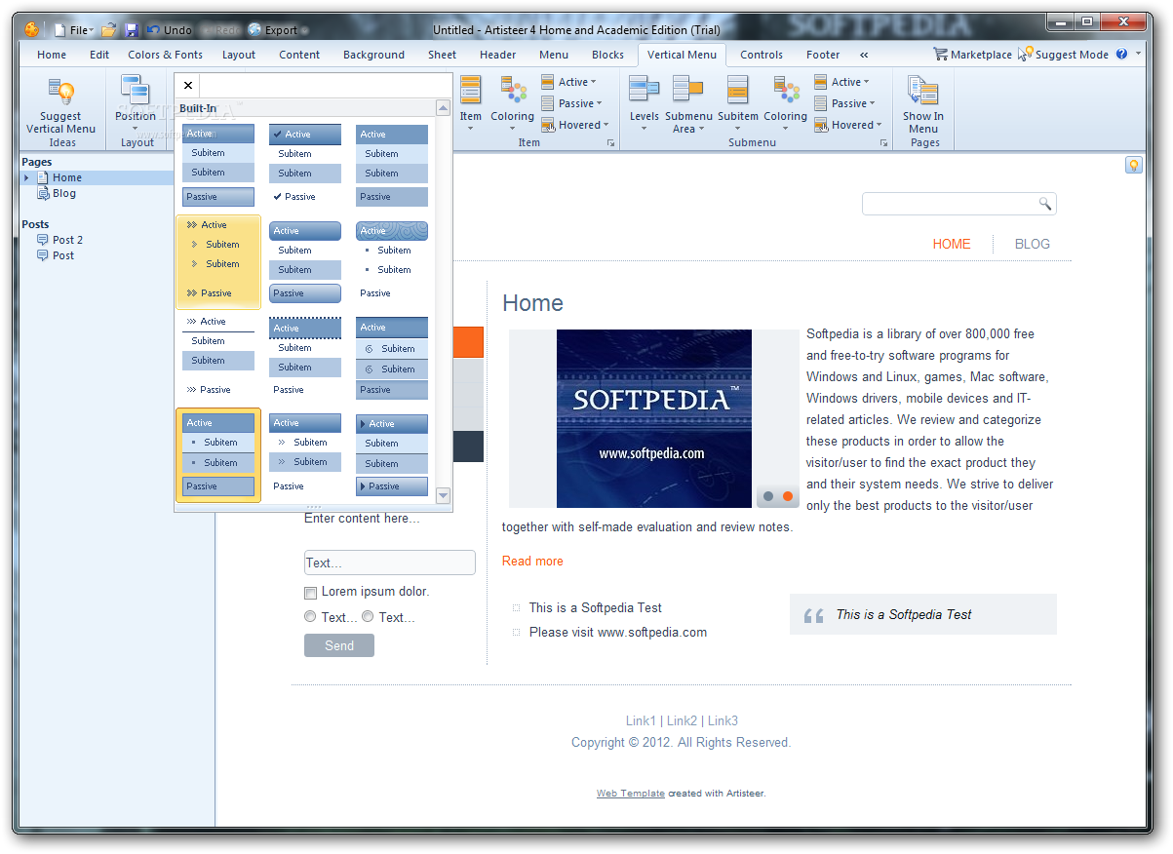The width and height of the screenshot is (1173, 854).
Task: Open the Passive dropdown in the Item group
Action: point(571,103)
